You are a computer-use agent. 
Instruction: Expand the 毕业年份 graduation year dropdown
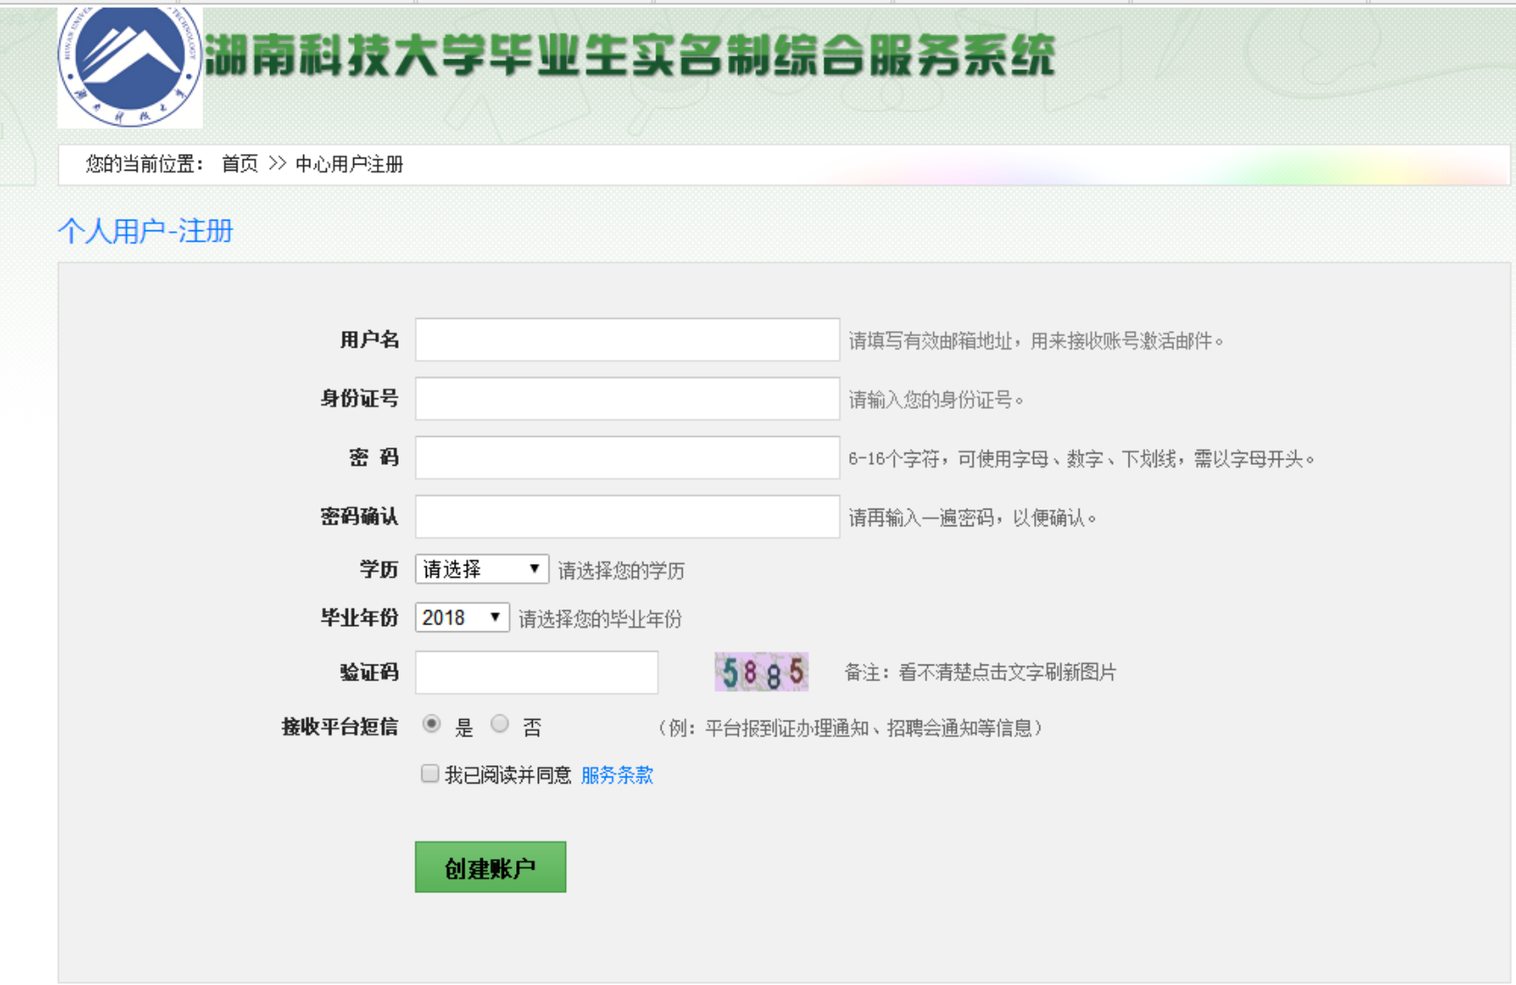click(462, 617)
